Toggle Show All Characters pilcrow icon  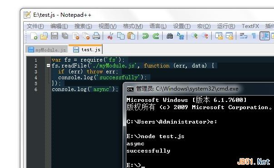click(254, 36)
